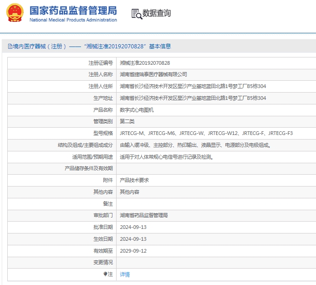This screenshot has width=316, height=285.
Task: Click the 国家药品监督管理局 site title
Action: click(73, 10)
